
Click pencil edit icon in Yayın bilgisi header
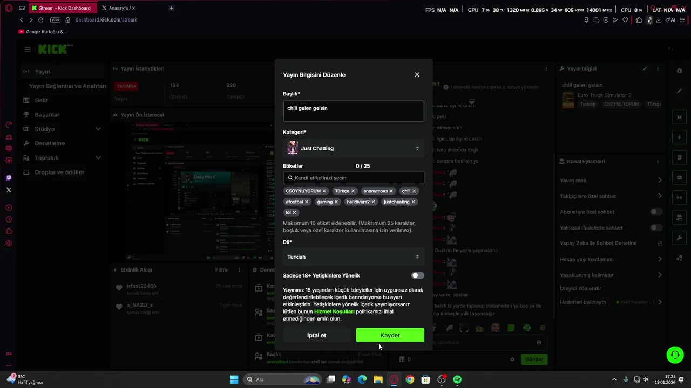645,69
